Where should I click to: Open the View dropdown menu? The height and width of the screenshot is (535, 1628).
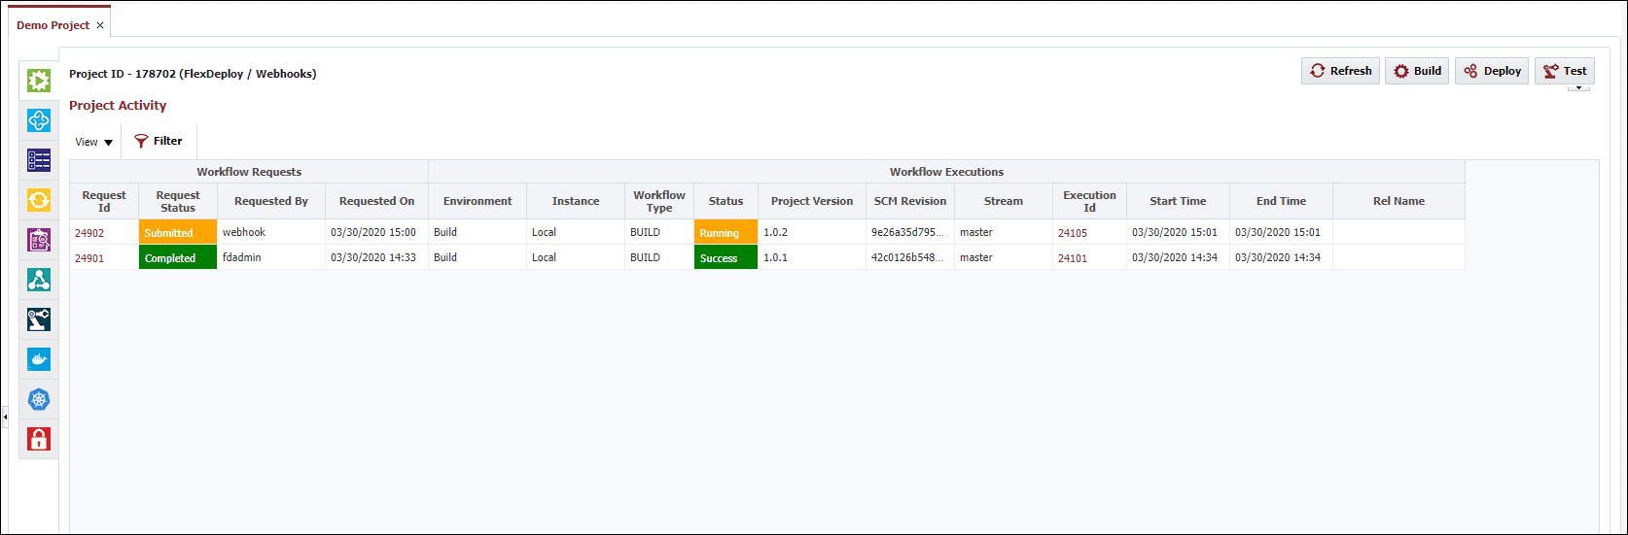click(93, 142)
